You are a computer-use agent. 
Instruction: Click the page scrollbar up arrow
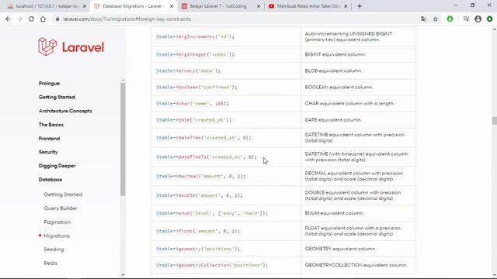pos(495,29)
